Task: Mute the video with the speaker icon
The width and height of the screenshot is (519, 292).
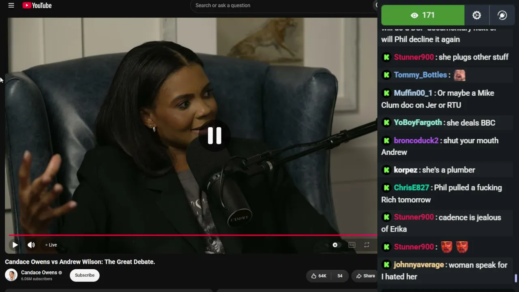Action: click(31, 245)
